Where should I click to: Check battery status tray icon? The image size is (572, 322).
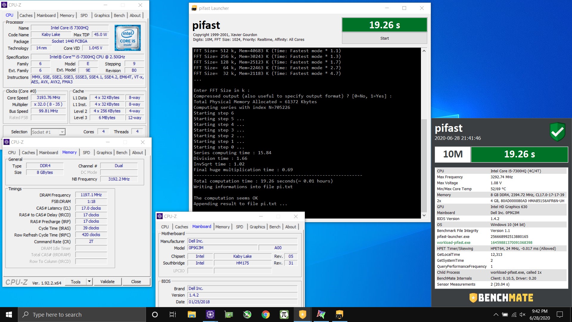pos(505,315)
